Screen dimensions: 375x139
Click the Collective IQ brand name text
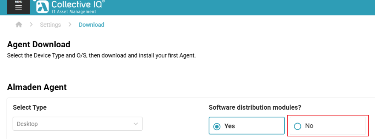pyautogui.click(x=78, y=4)
